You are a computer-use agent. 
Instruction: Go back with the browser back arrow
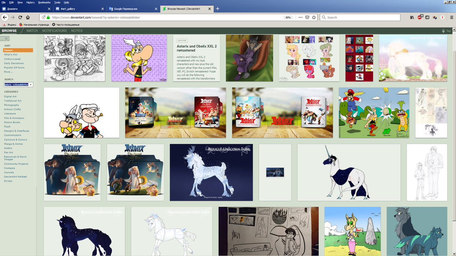click(x=5, y=17)
